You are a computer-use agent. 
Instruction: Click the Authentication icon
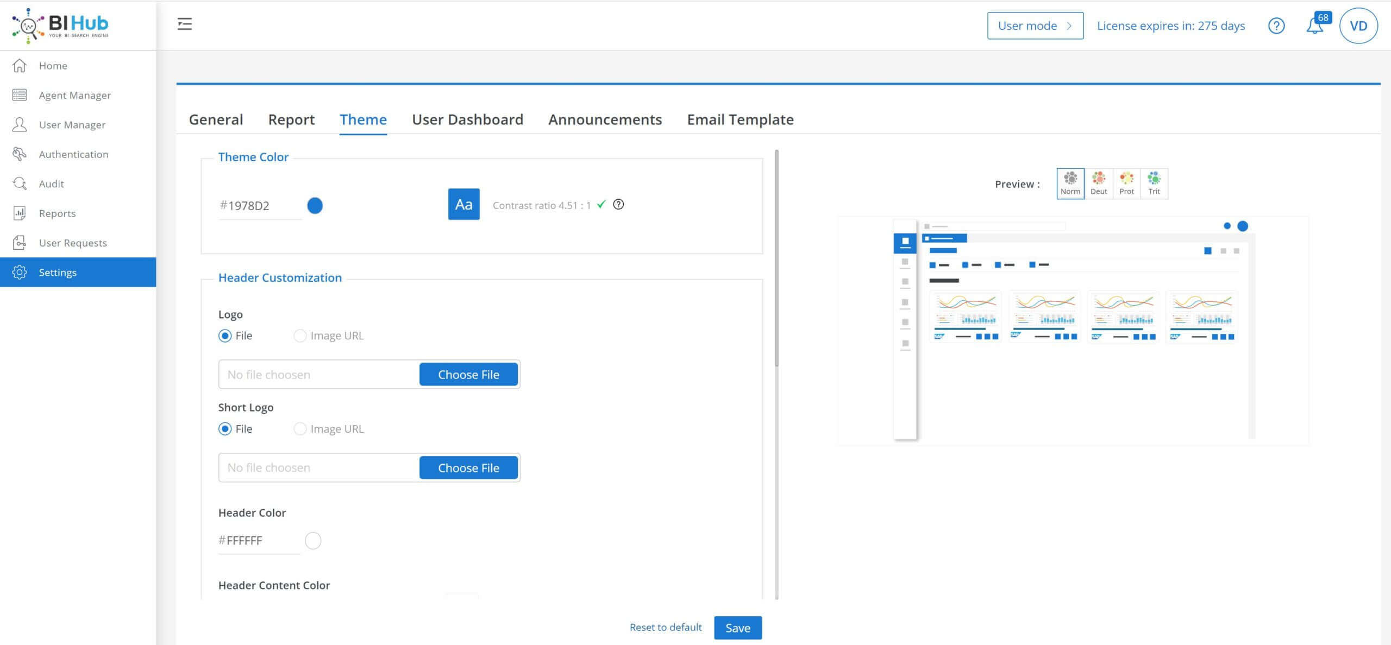20,154
